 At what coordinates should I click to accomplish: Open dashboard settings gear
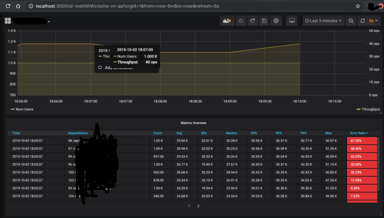pyautogui.click(x=276, y=21)
